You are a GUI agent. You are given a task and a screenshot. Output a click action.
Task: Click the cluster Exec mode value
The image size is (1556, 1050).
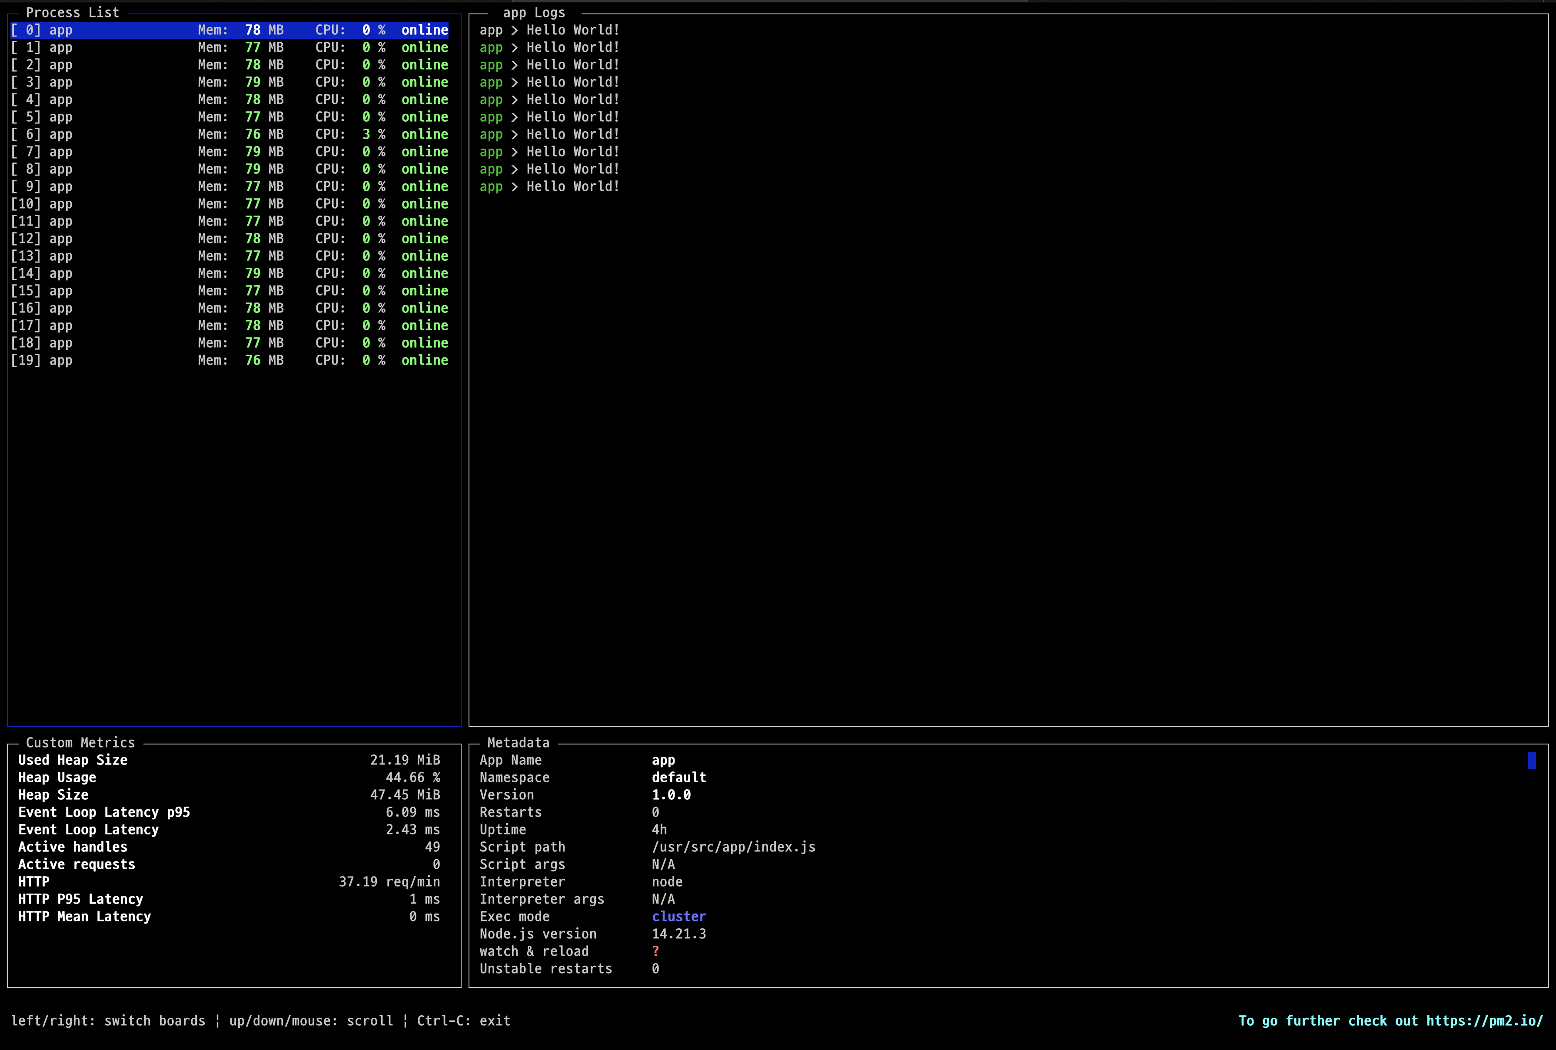pyautogui.click(x=679, y=917)
